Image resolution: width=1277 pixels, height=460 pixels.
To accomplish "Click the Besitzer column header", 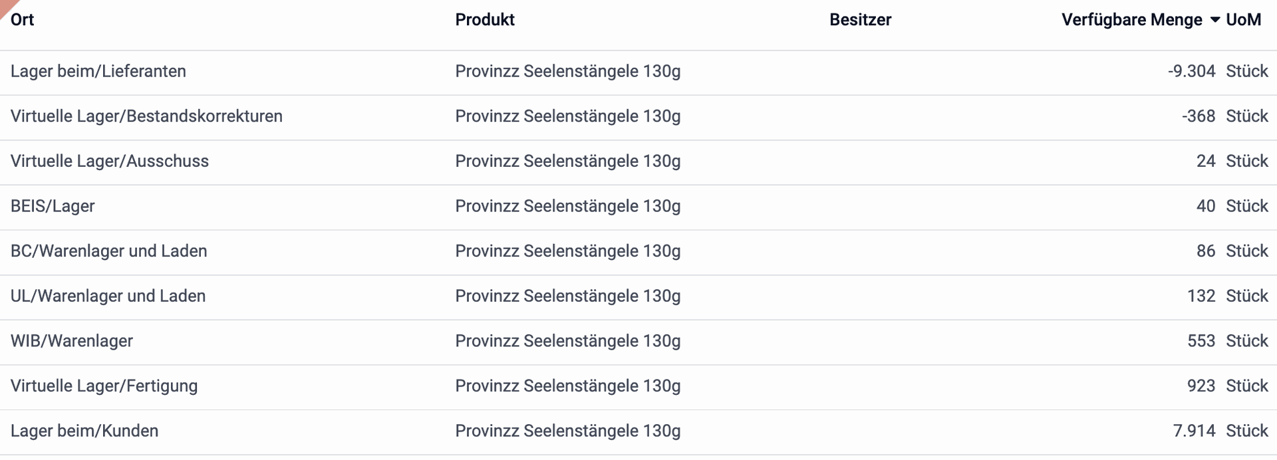I will [x=860, y=20].
